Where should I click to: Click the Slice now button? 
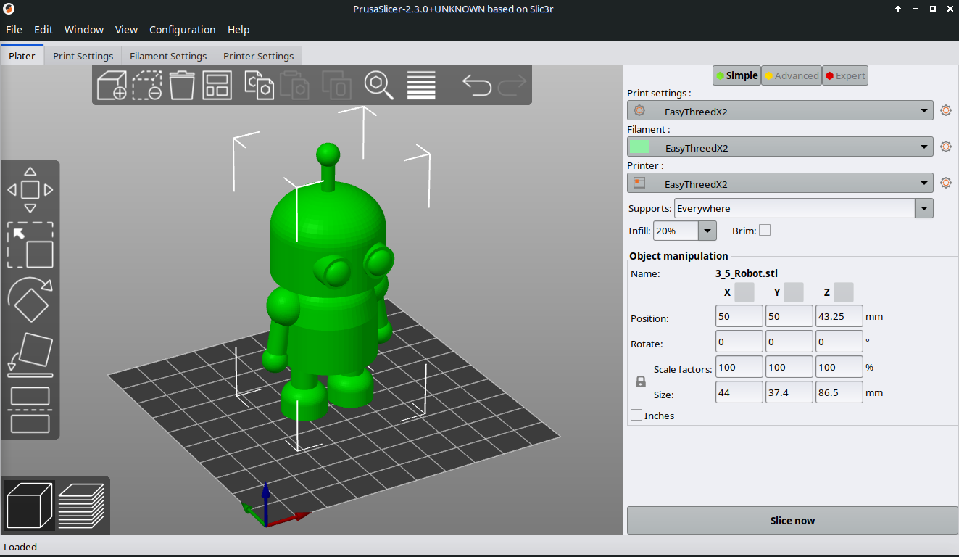792,521
